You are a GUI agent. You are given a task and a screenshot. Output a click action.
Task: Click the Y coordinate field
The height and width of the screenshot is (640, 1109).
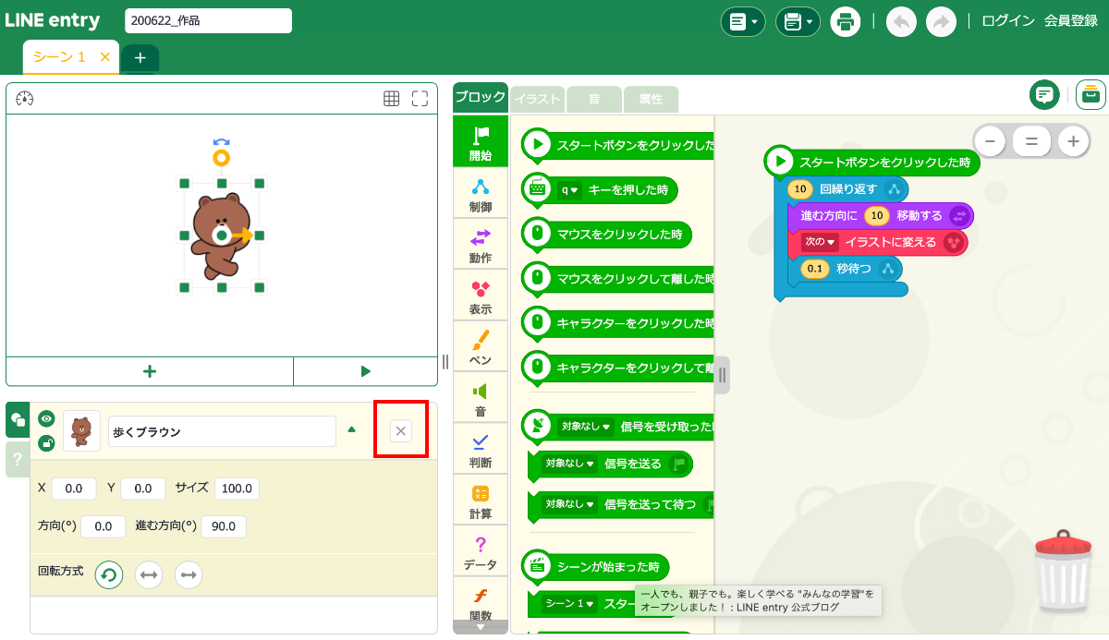tap(143, 489)
